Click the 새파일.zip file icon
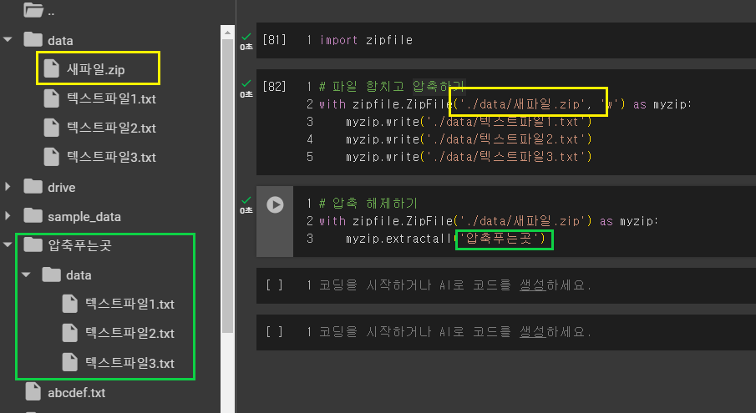The width and height of the screenshot is (756, 413). point(51,68)
